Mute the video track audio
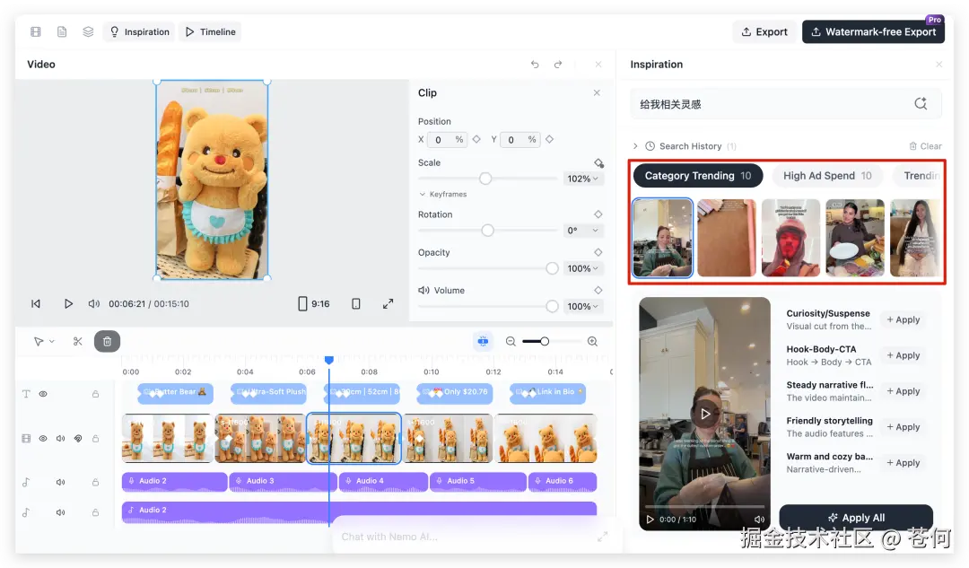 tap(60, 438)
